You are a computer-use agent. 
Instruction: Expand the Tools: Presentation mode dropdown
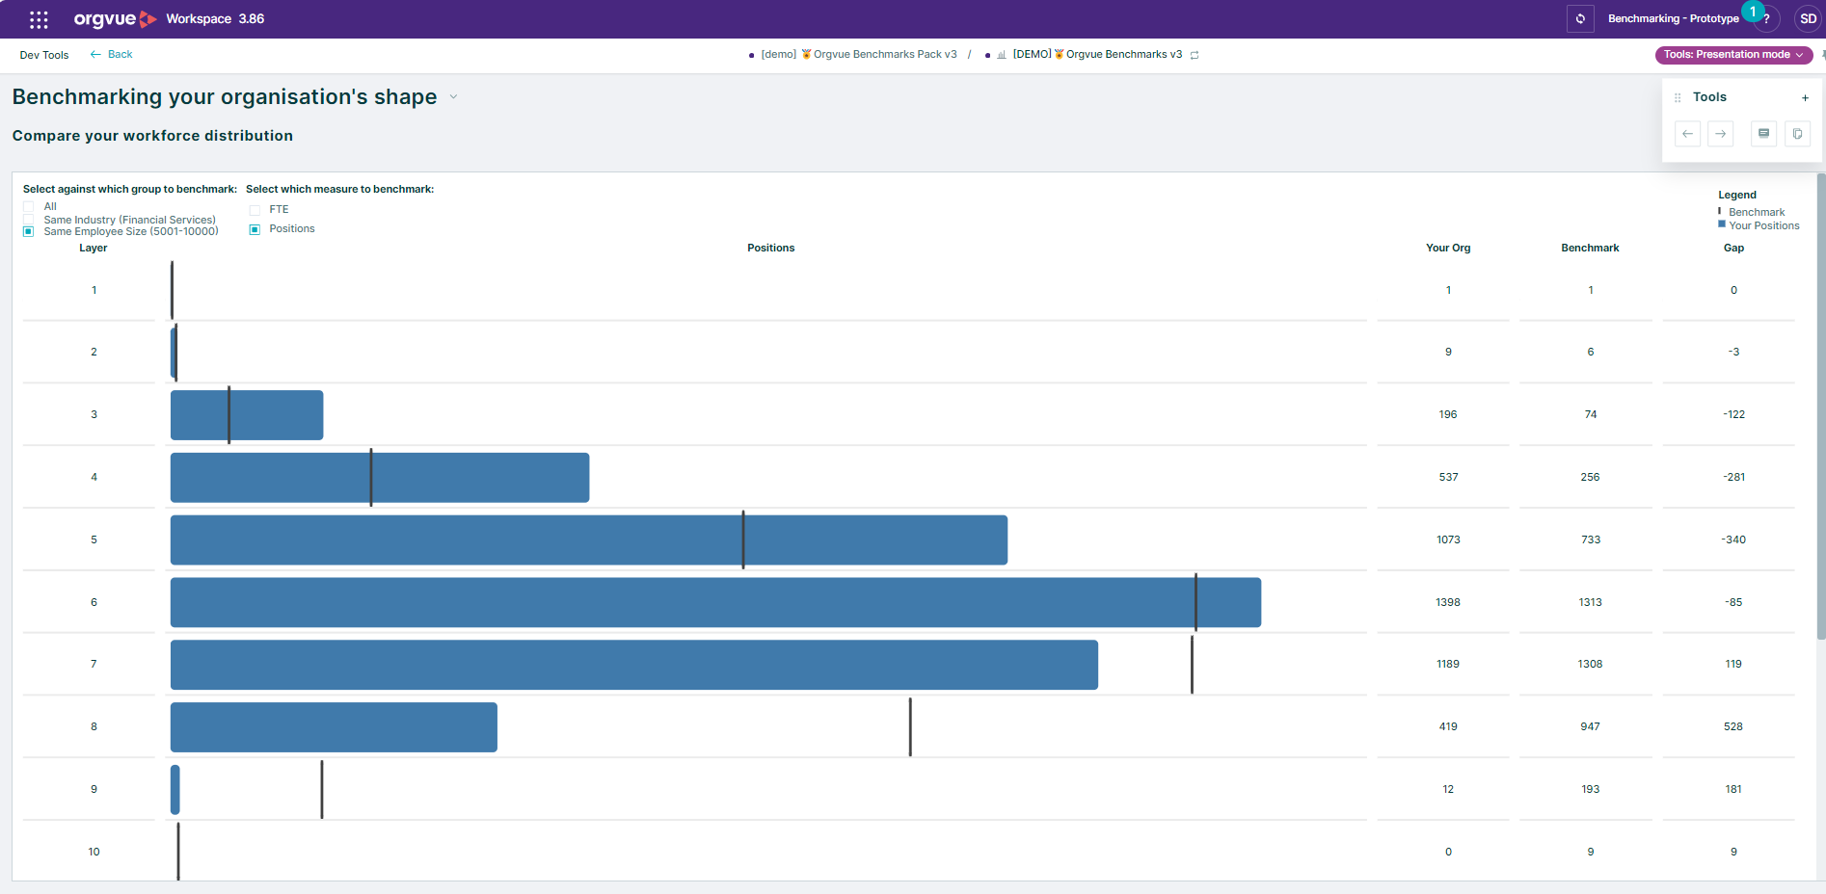coord(1733,55)
